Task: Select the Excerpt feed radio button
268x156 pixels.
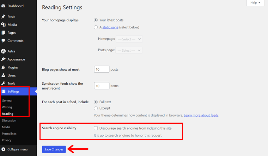Action: point(96,108)
